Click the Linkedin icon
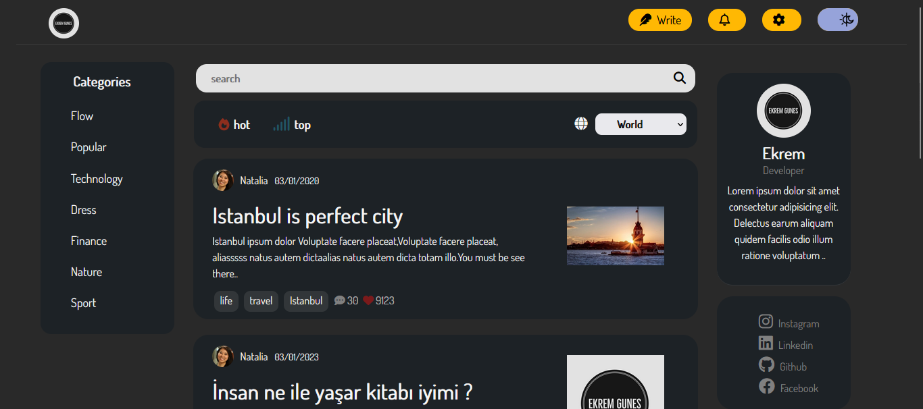The height and width of the screenshot is (409, 923). tap(766, 343)
